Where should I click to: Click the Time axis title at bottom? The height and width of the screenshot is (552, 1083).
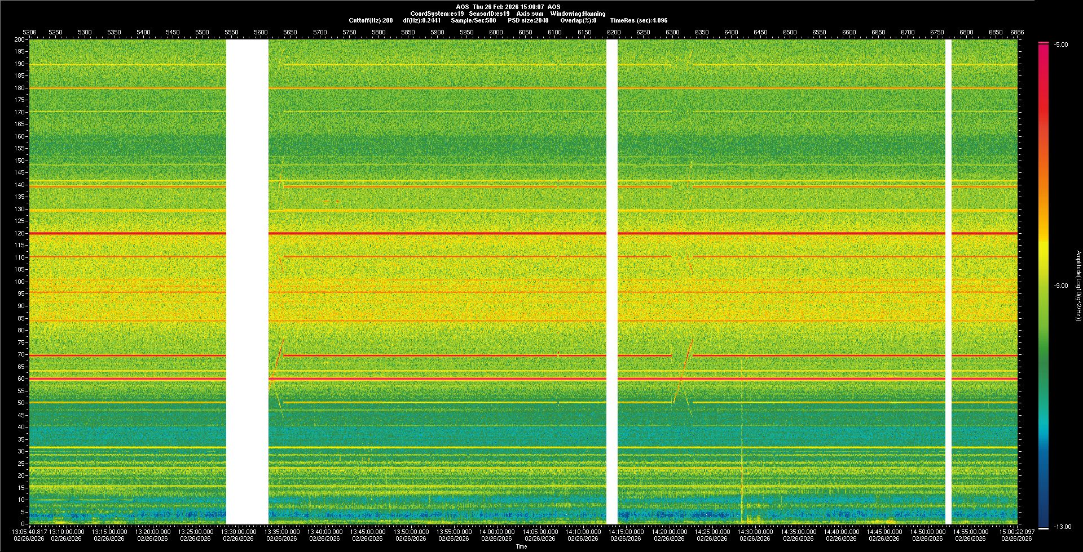coord(521,546)
